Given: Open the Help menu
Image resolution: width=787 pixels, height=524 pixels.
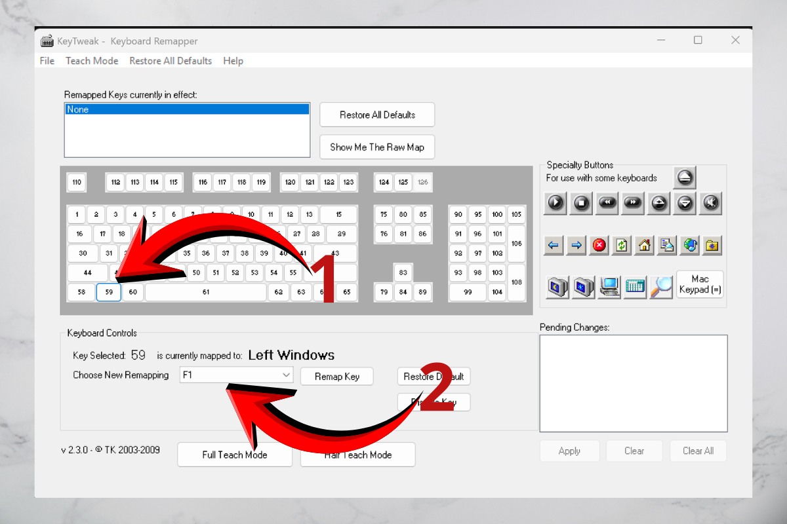Looking at the screenshot, I should (233, 61).
